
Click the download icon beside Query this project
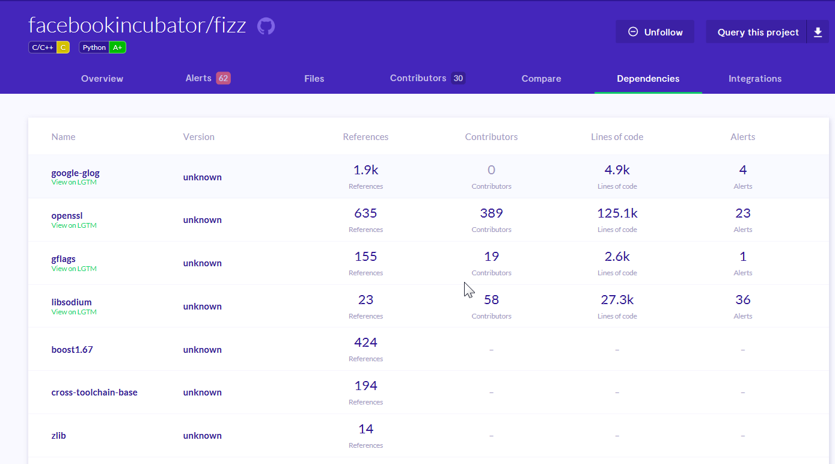pos(818,32)
